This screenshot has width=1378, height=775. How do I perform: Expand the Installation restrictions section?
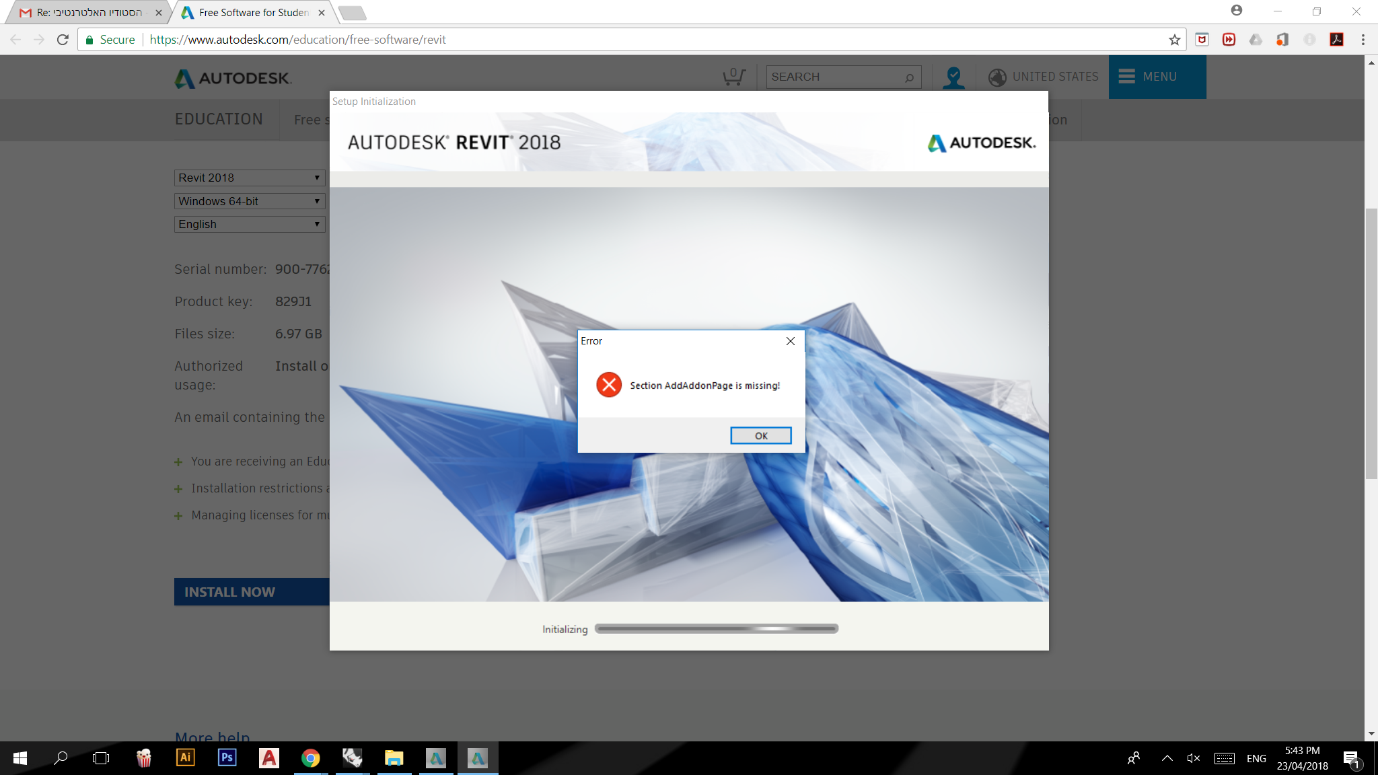click(178, 488)
